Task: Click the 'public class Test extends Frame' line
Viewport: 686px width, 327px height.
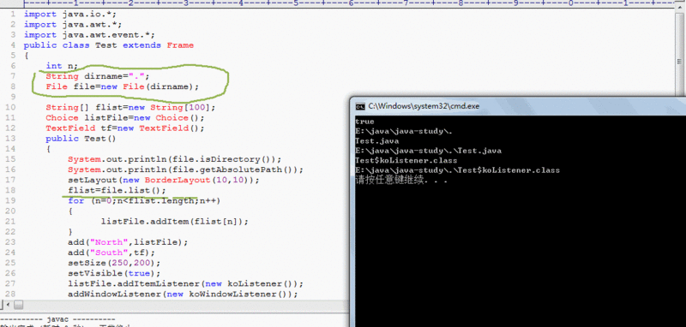Action: point(109,45)
